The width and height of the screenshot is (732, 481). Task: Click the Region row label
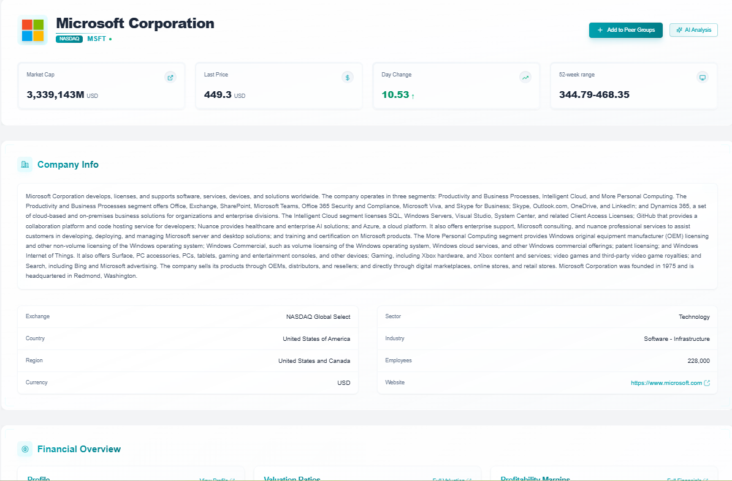click(34, 360)
